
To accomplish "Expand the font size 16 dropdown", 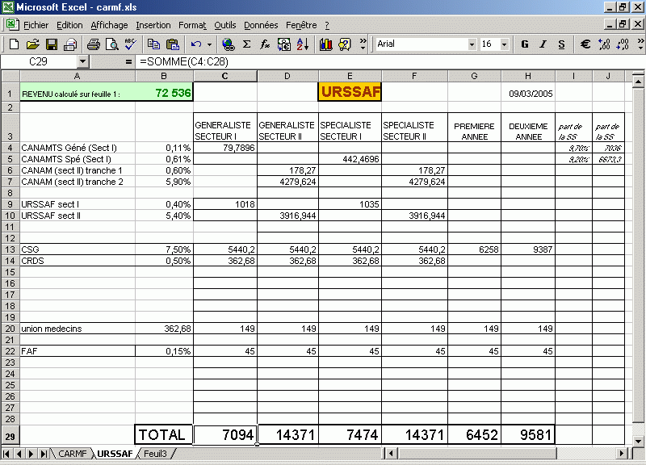I will click(x=504, y=44).
